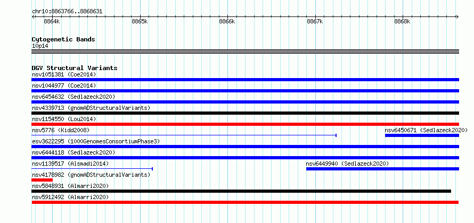
Task: Click the blue bar under nsv1051381
Action: (x=245, y=80)
